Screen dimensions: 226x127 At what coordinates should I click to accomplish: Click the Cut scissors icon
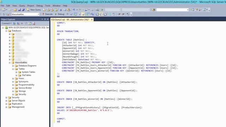tap(61, 10)
